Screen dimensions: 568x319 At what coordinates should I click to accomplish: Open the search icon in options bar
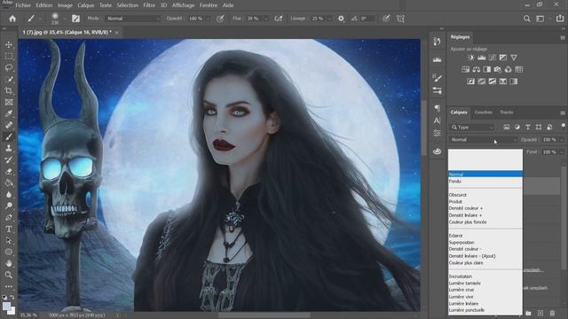click(x=526, y=19)
